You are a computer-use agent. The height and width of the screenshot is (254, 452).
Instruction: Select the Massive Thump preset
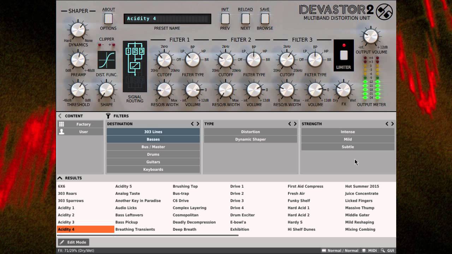click(x=360, y=208)
